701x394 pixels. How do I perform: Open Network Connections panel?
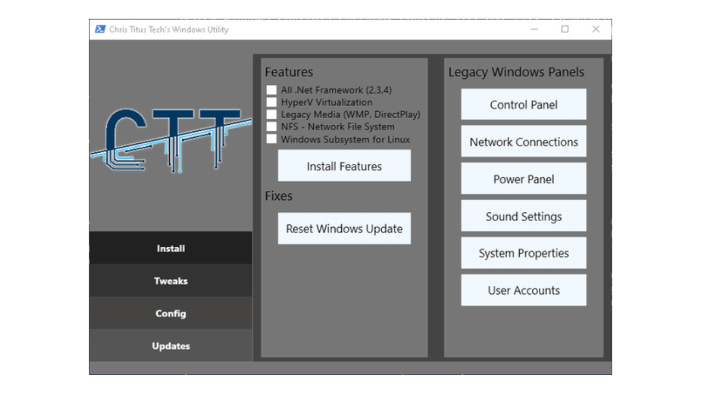coord(524,142)
